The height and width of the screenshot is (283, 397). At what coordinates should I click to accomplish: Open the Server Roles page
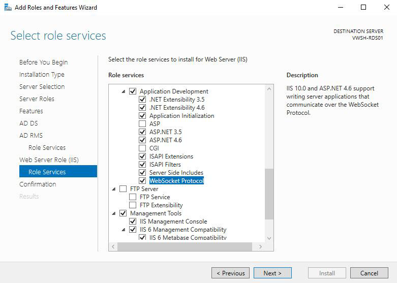coord(37,99)
